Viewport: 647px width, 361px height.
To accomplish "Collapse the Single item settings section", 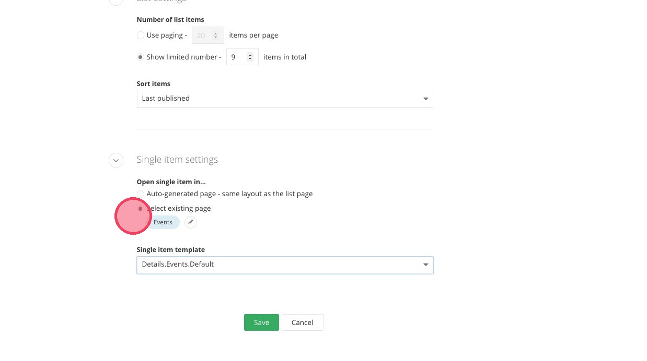I will pos(116,160).
